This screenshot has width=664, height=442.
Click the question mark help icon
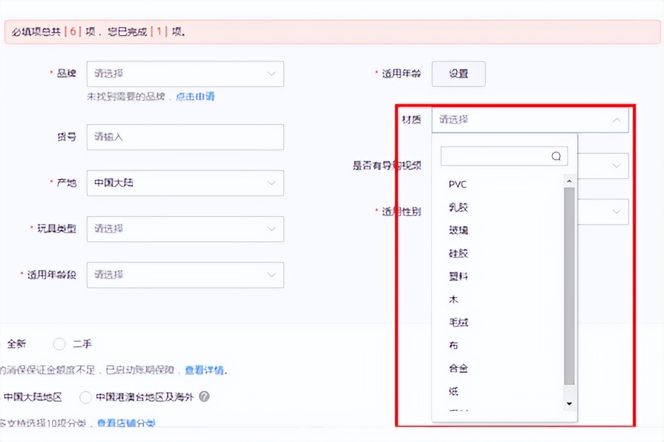pyautogui.click(x=205, y=397)
